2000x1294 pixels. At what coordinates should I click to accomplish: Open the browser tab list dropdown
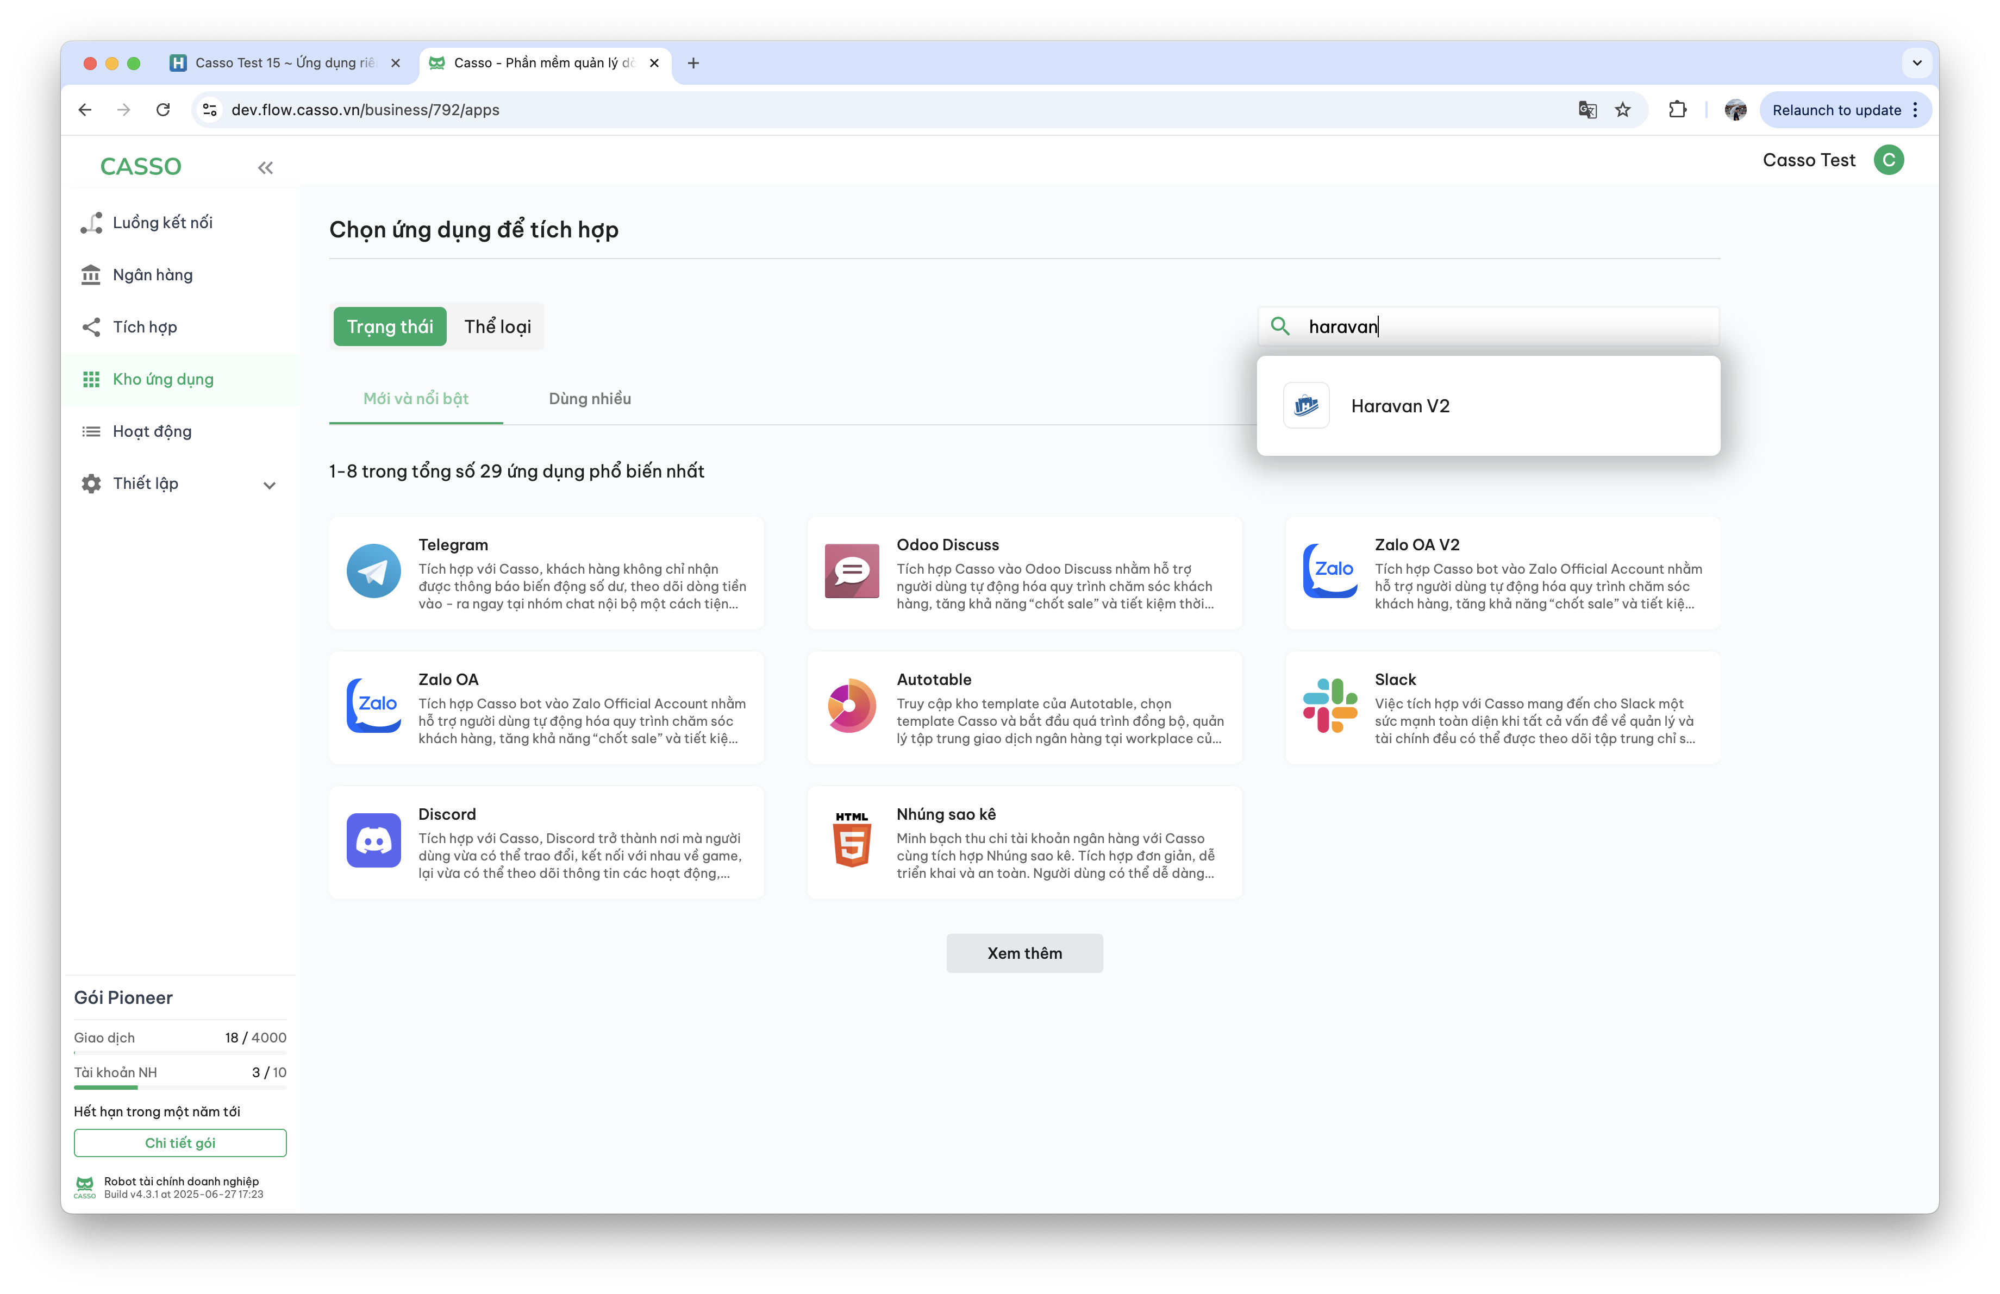1917,63
